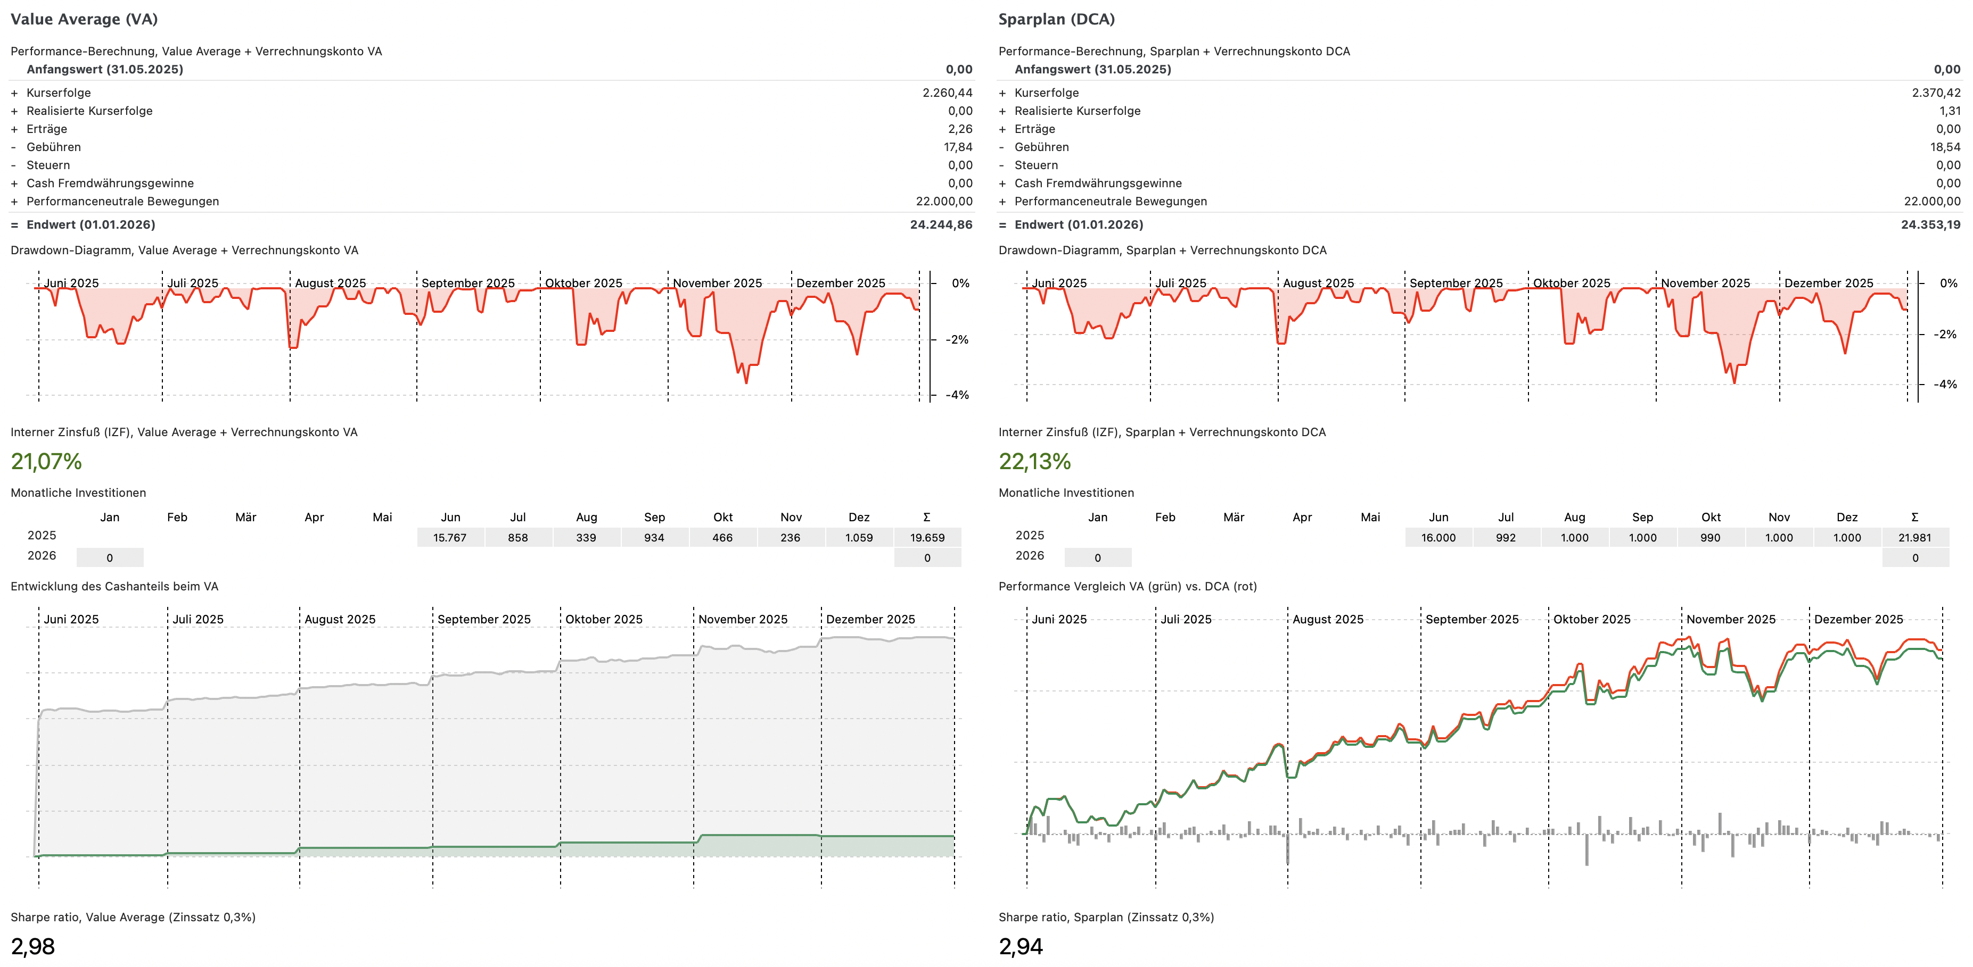Click the Sharpe ratio value 2,98
This screenshot has width=1973, height=967.
(33, 946)
